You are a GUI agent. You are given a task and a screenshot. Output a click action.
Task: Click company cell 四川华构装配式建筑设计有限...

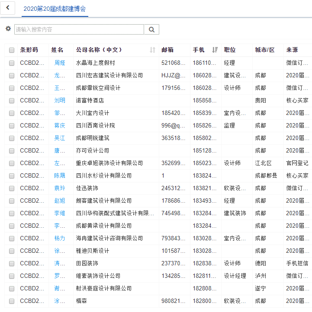point(115,213)
